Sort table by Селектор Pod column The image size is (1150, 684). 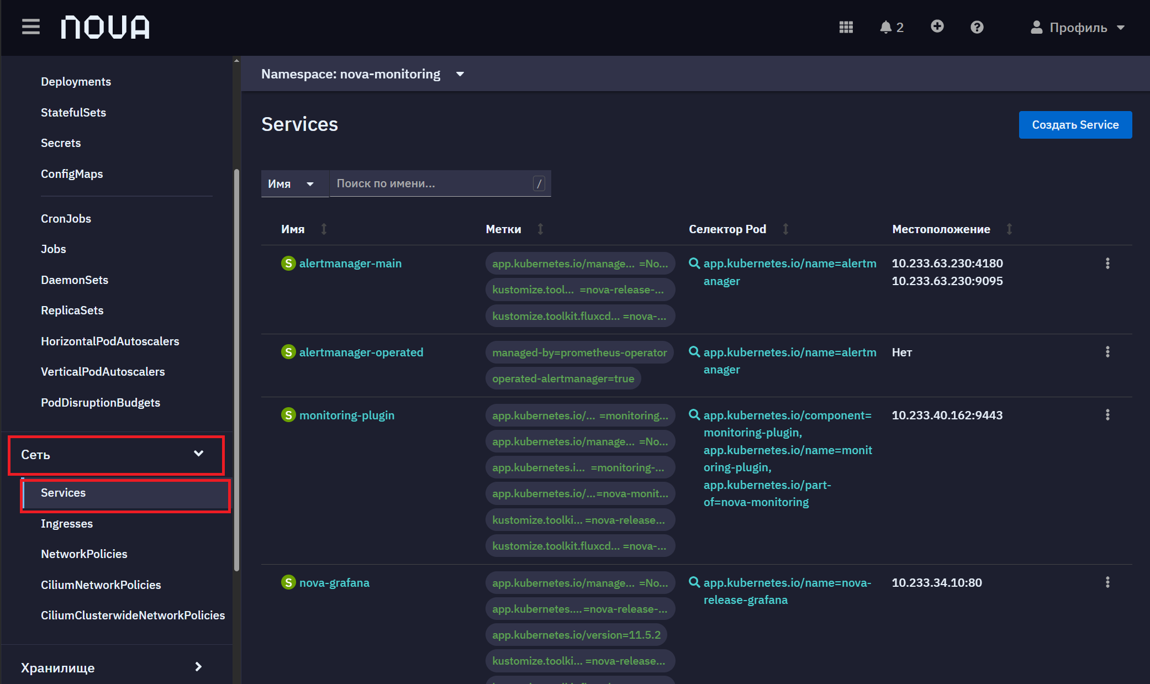click(738, 229)
